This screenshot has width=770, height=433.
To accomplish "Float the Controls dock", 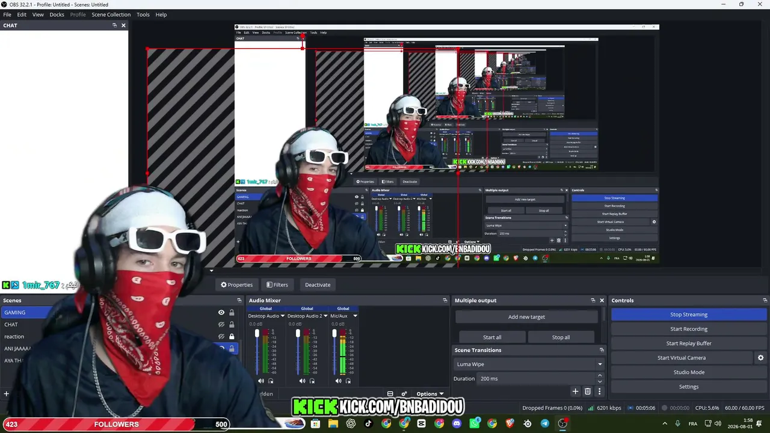I will click(765, 300).
